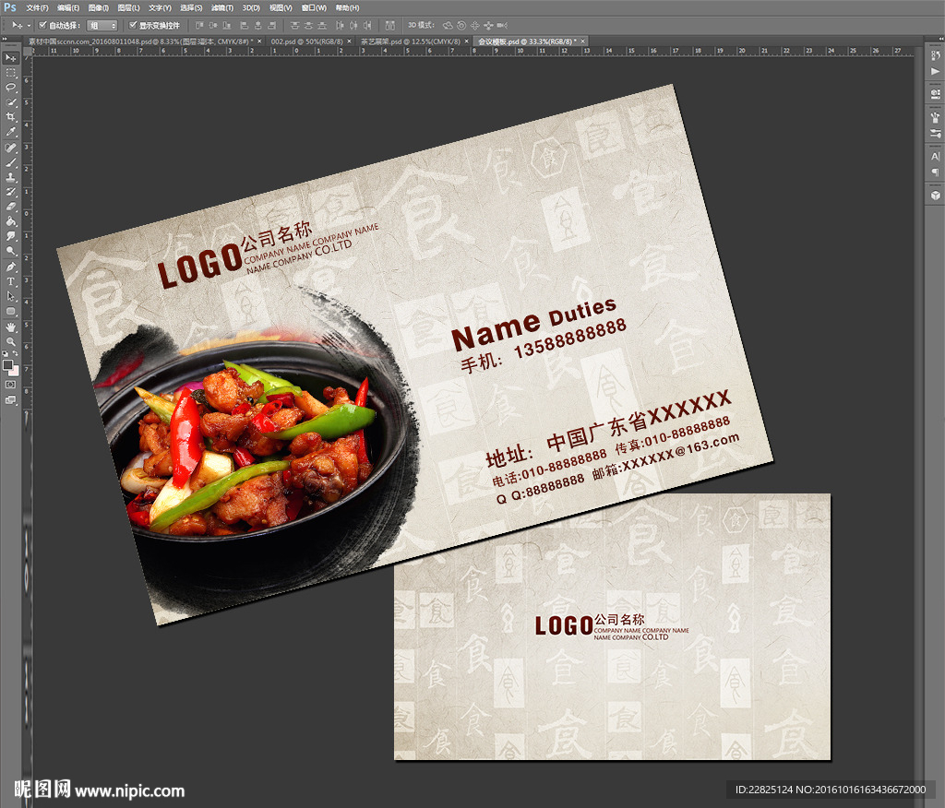Select the Quick Selection tool
Screen dimensions: 945x808
pyautogui.click(x=11, y=102)
